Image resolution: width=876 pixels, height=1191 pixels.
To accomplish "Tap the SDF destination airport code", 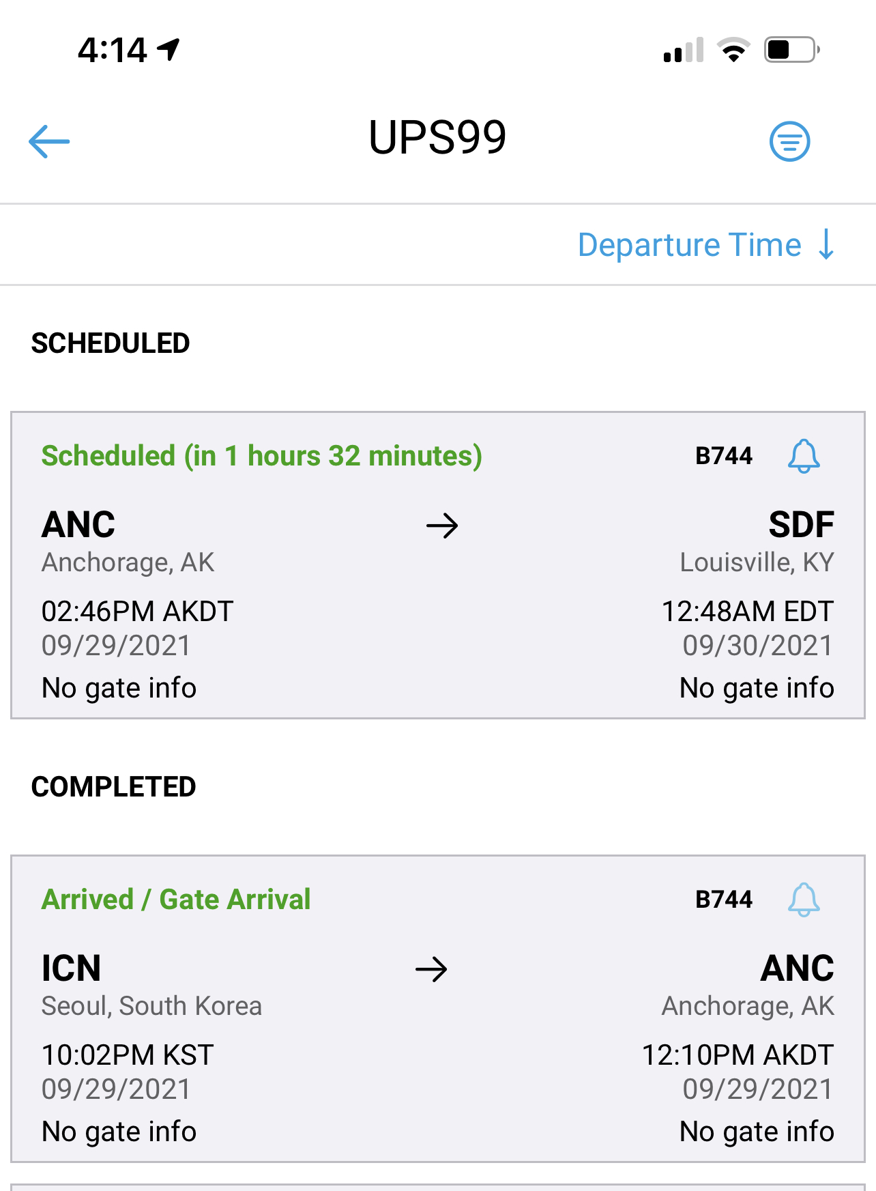I will [x=801, y=525].
